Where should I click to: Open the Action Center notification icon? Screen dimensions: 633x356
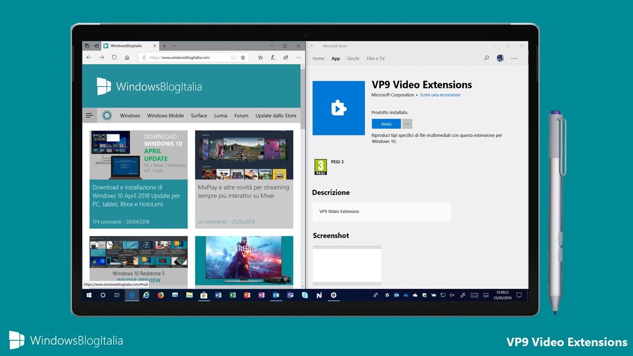[519, 295]
